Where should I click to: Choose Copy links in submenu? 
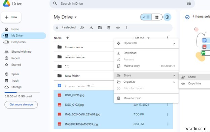[x=194, y=84]
